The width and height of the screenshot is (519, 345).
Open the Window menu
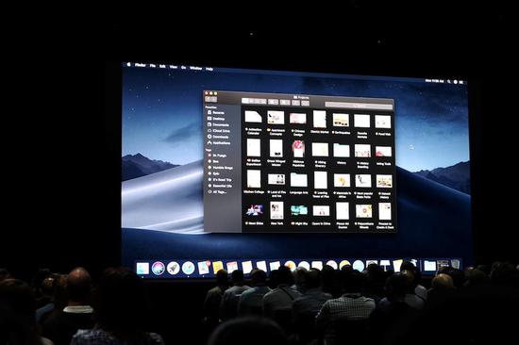195,68
